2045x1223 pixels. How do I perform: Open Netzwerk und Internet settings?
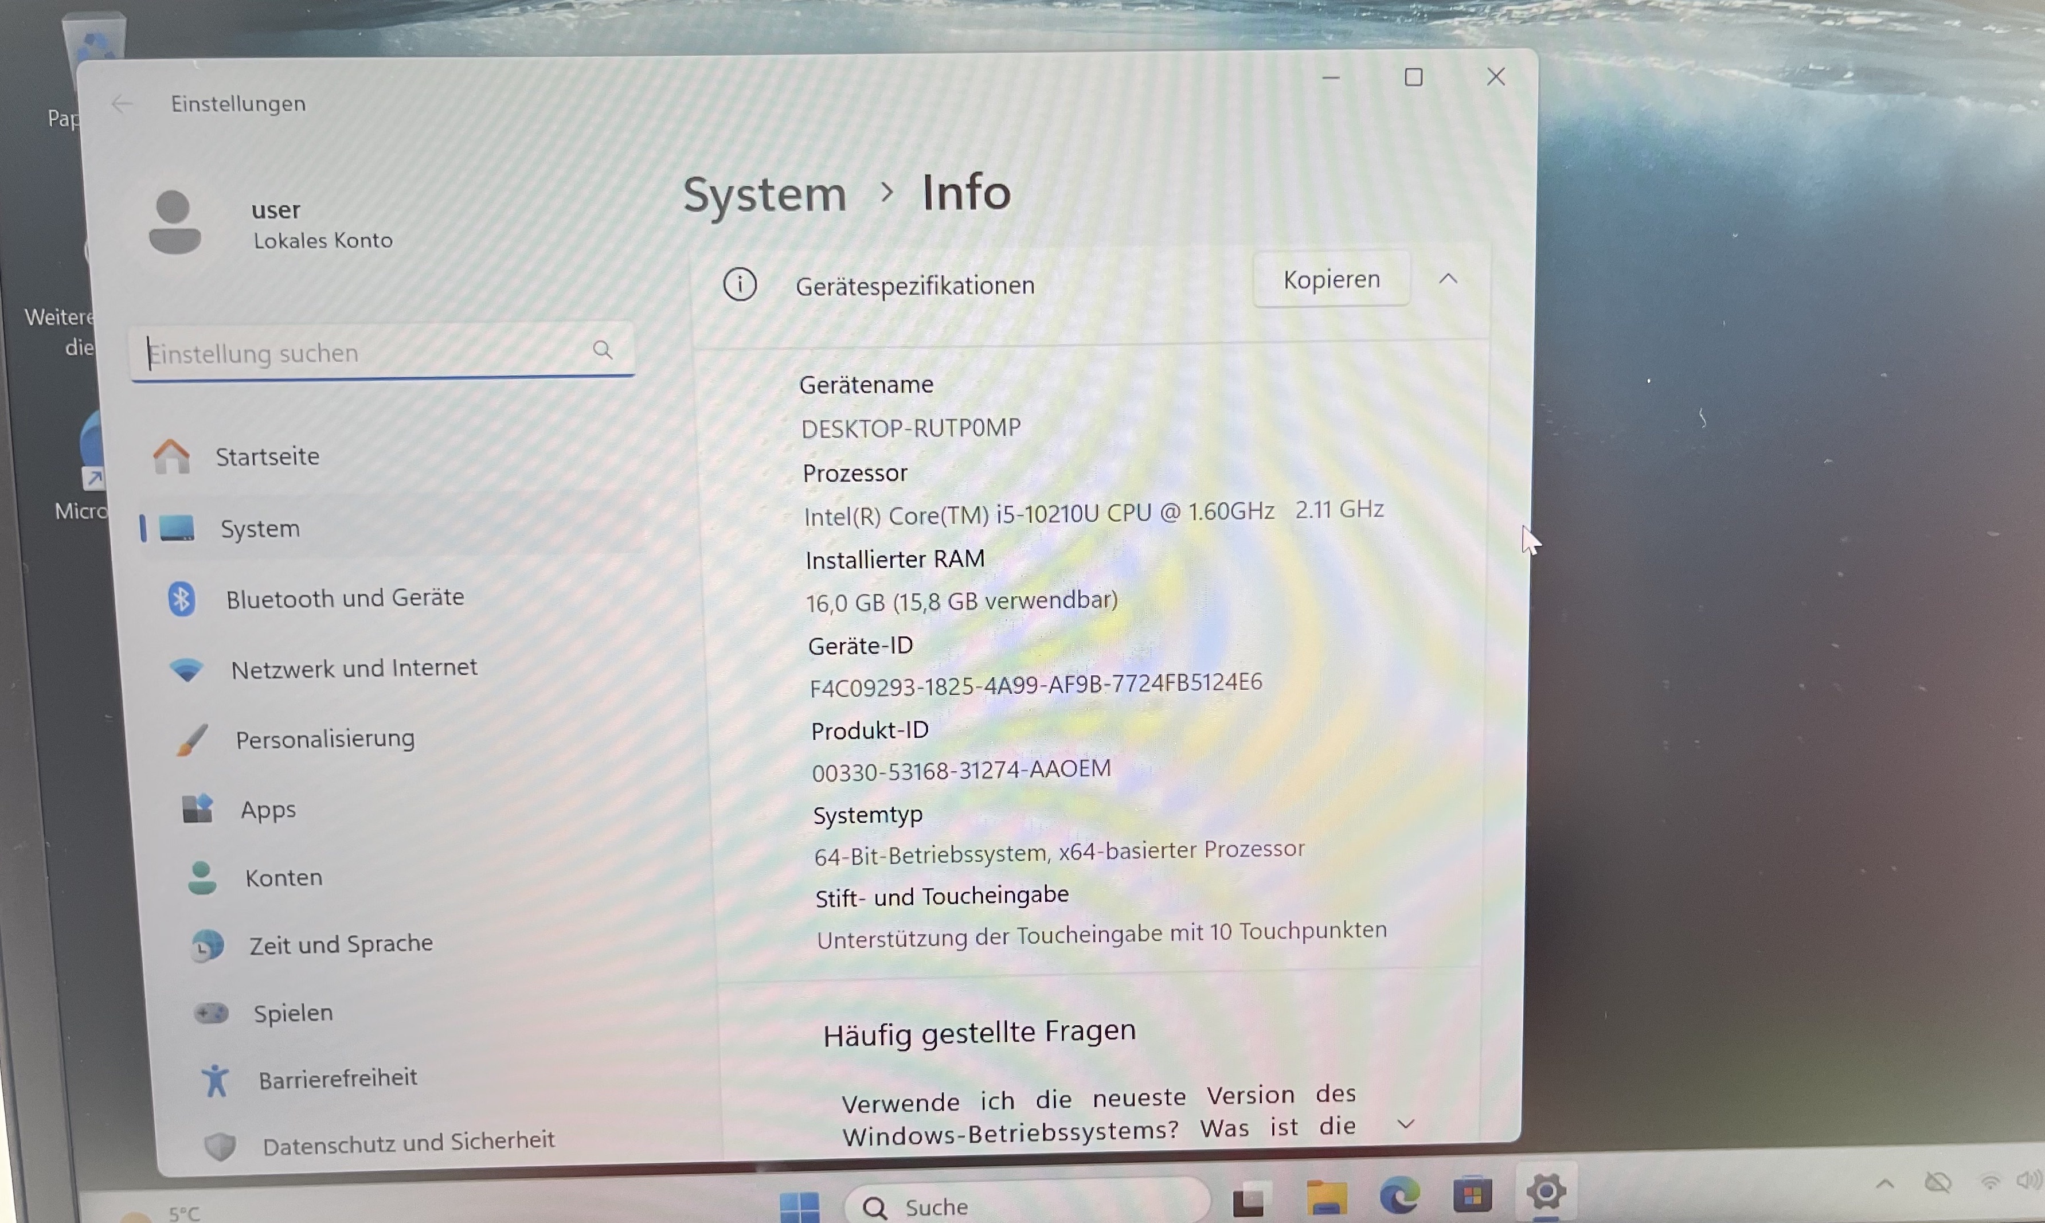(x=354, y=669)
